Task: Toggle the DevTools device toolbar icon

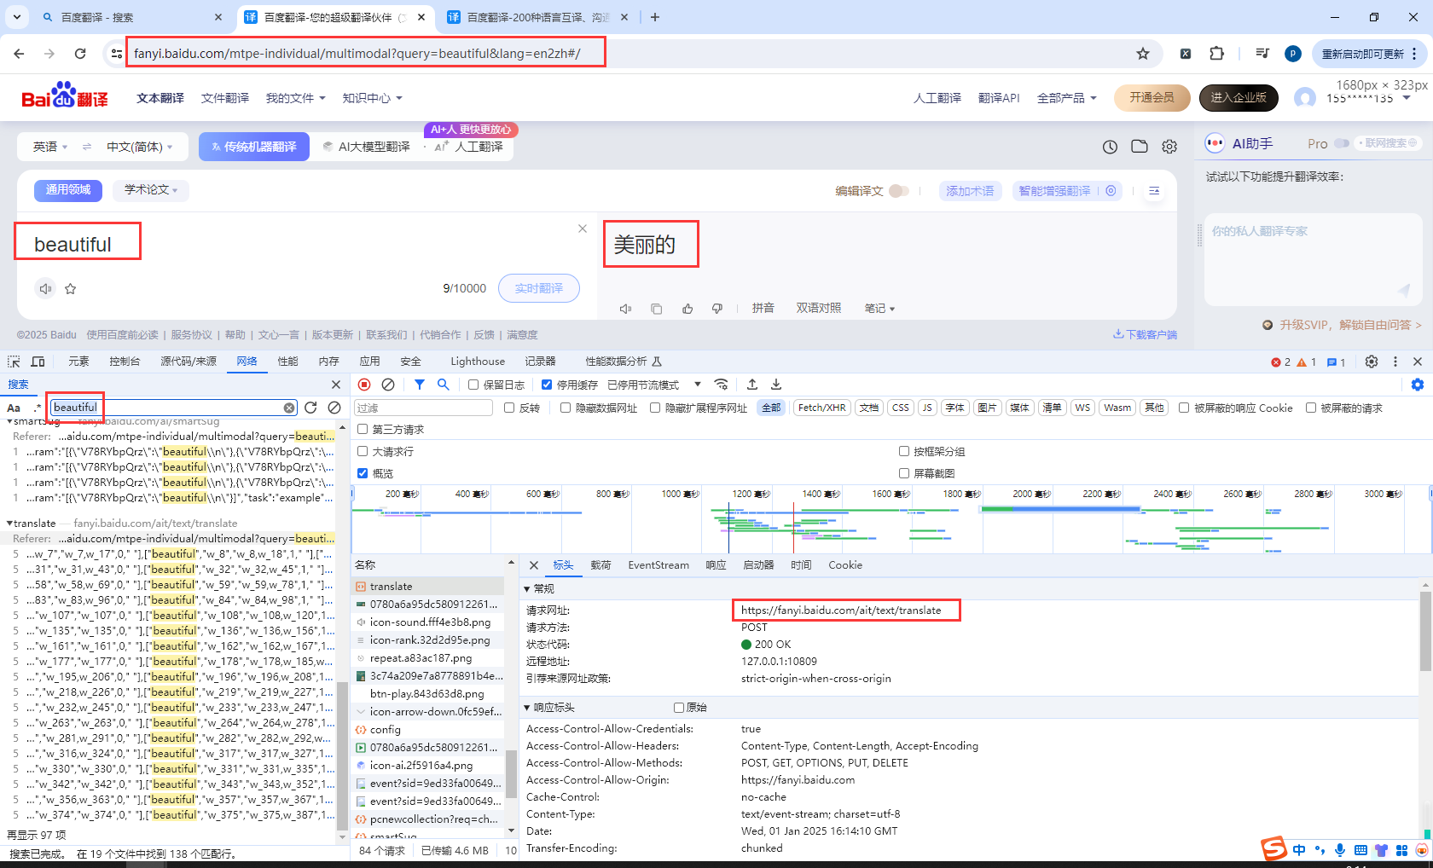Action: (x=38, y=362)
